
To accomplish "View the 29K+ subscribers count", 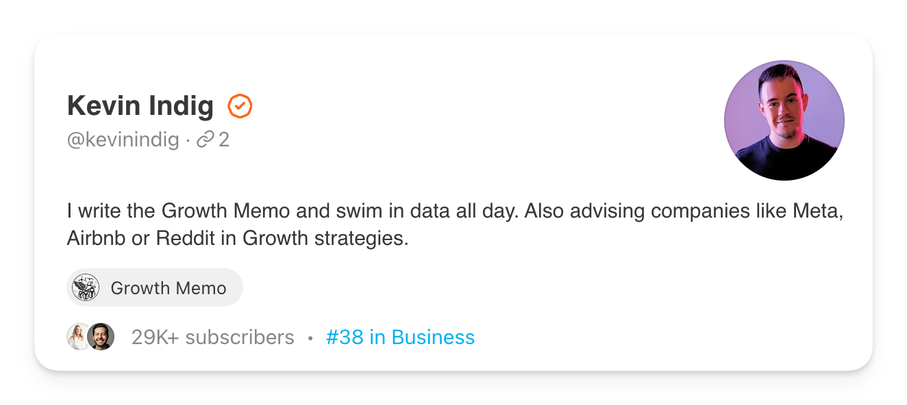I will coord(213,337).
